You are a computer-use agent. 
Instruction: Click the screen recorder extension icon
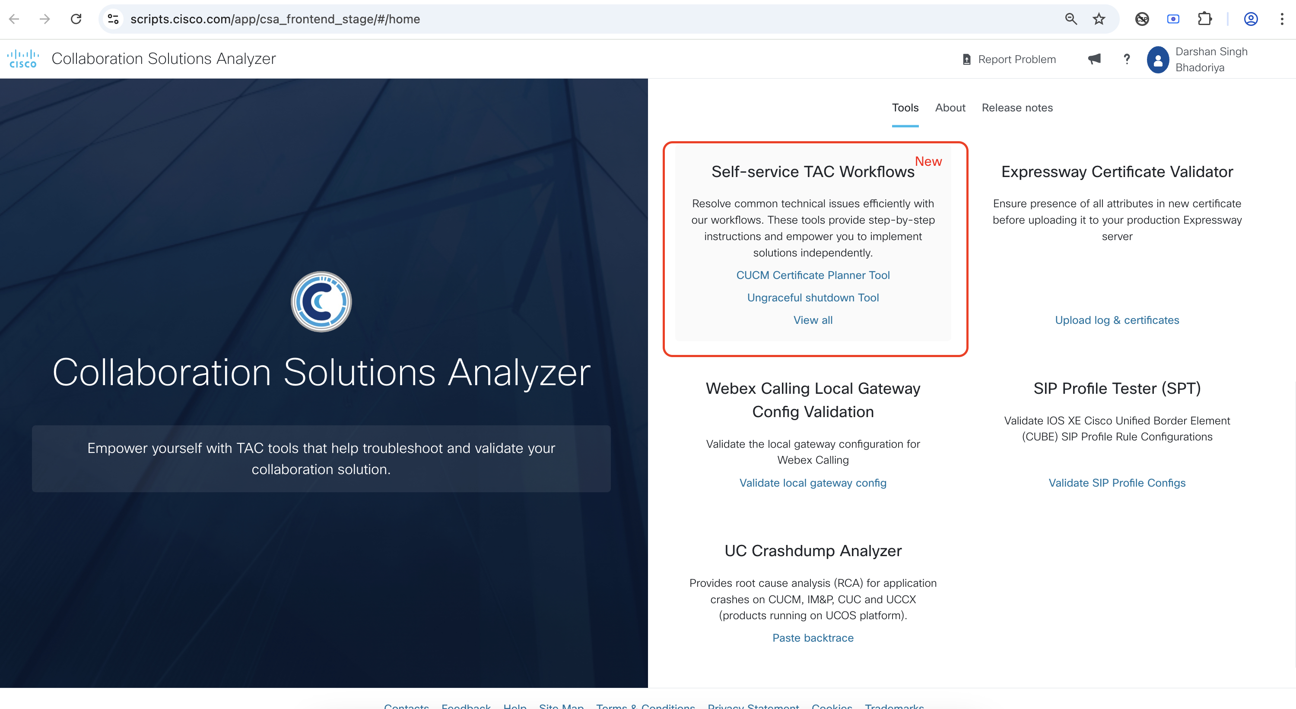(1173, 19)
